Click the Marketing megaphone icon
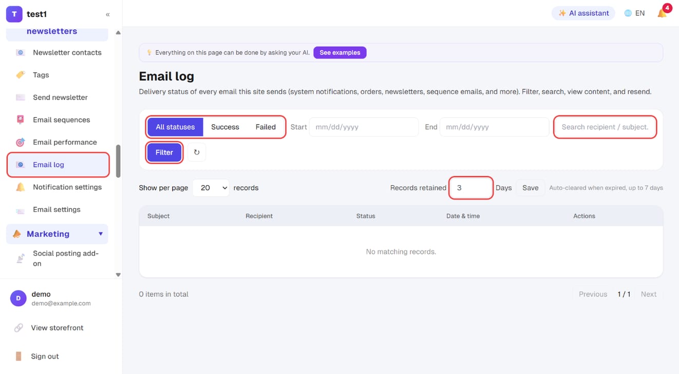The width and height of the screenshot is (679, 374). [16, 234]
